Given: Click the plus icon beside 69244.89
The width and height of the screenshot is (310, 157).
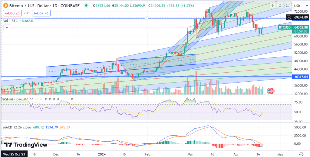Looking at the screenshot, I should 289,17.
